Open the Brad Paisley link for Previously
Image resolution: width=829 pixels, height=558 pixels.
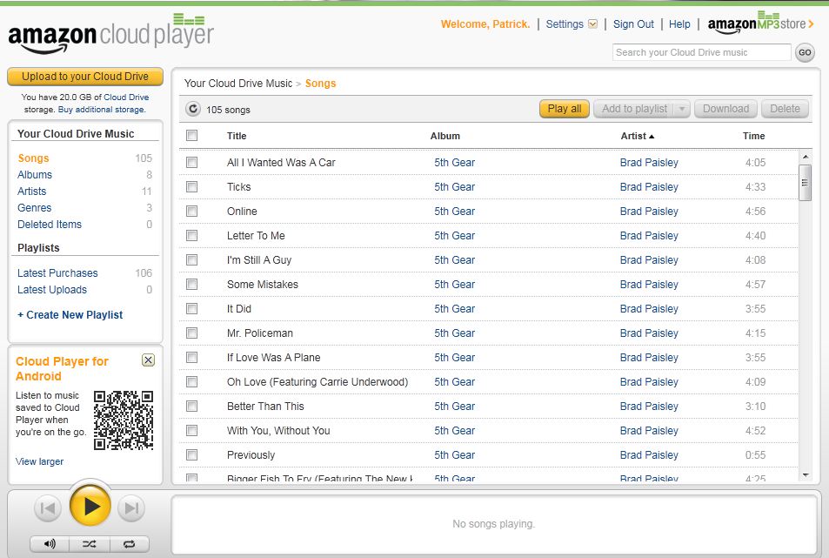coord(649,455)
